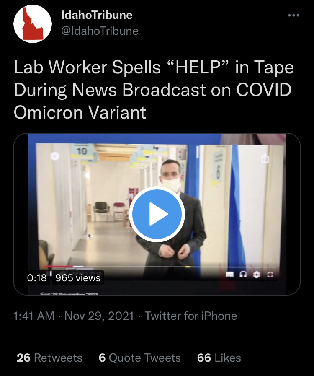Click the 965 views label
Image resolution: width=314 pixels, height=376 pixels.
pos(78,277)
